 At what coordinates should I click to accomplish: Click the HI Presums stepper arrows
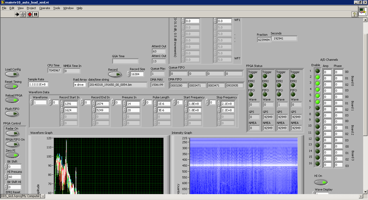point(6,177)
